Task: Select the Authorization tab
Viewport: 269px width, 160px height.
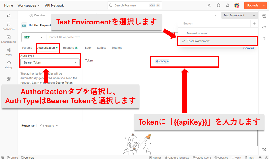Action: point(47,48)
